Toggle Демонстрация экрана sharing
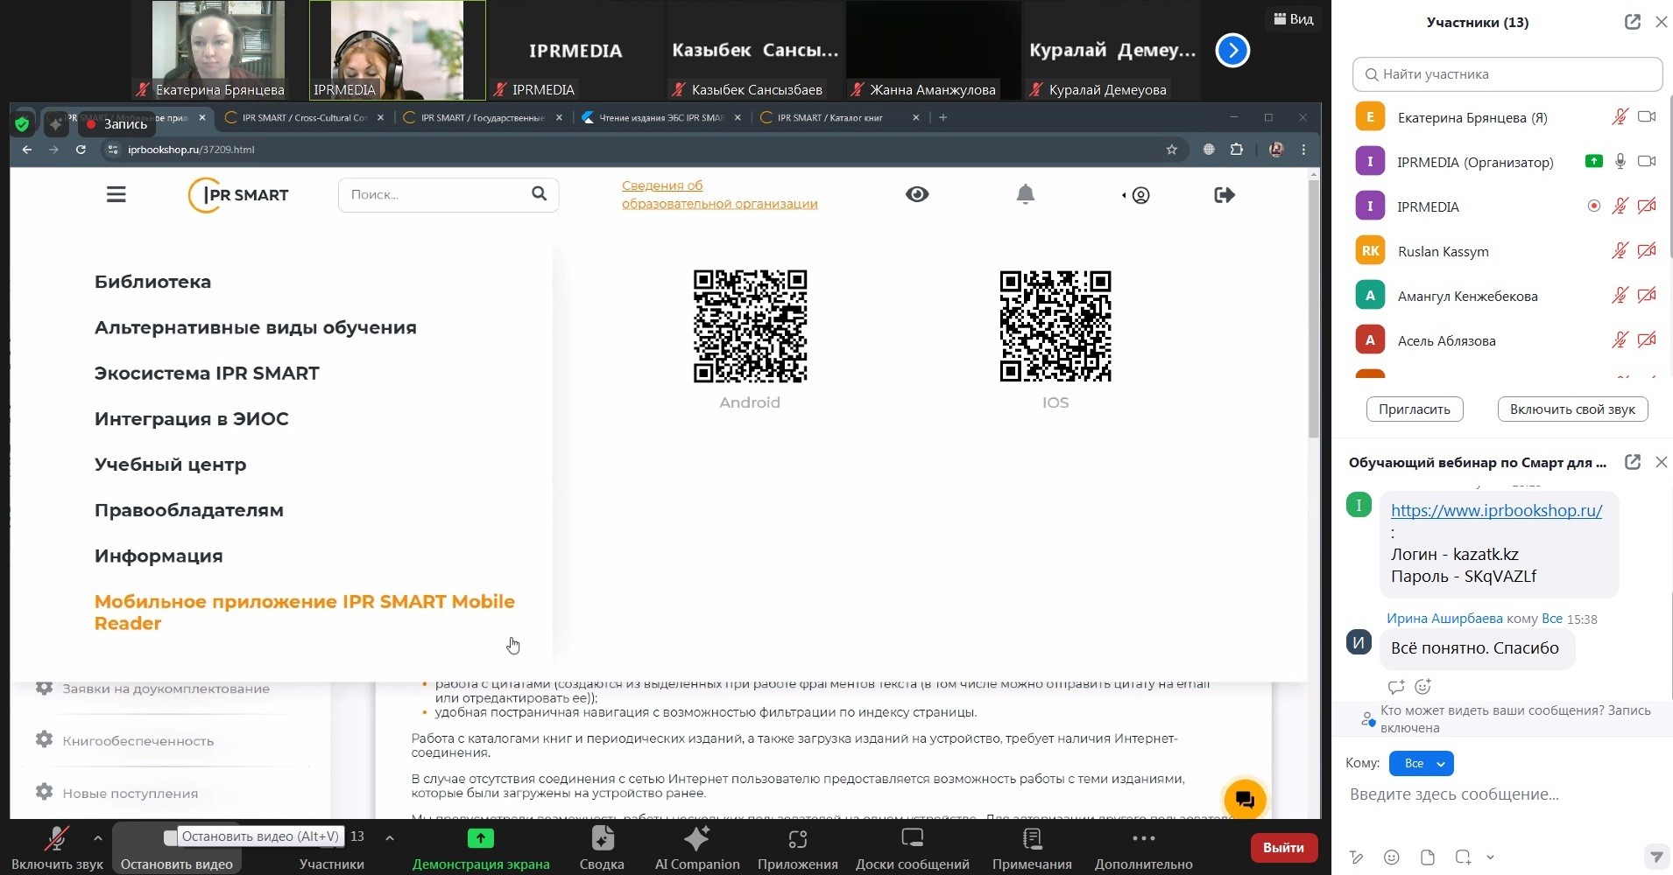 pyautogui.click(x=481, y=848)
